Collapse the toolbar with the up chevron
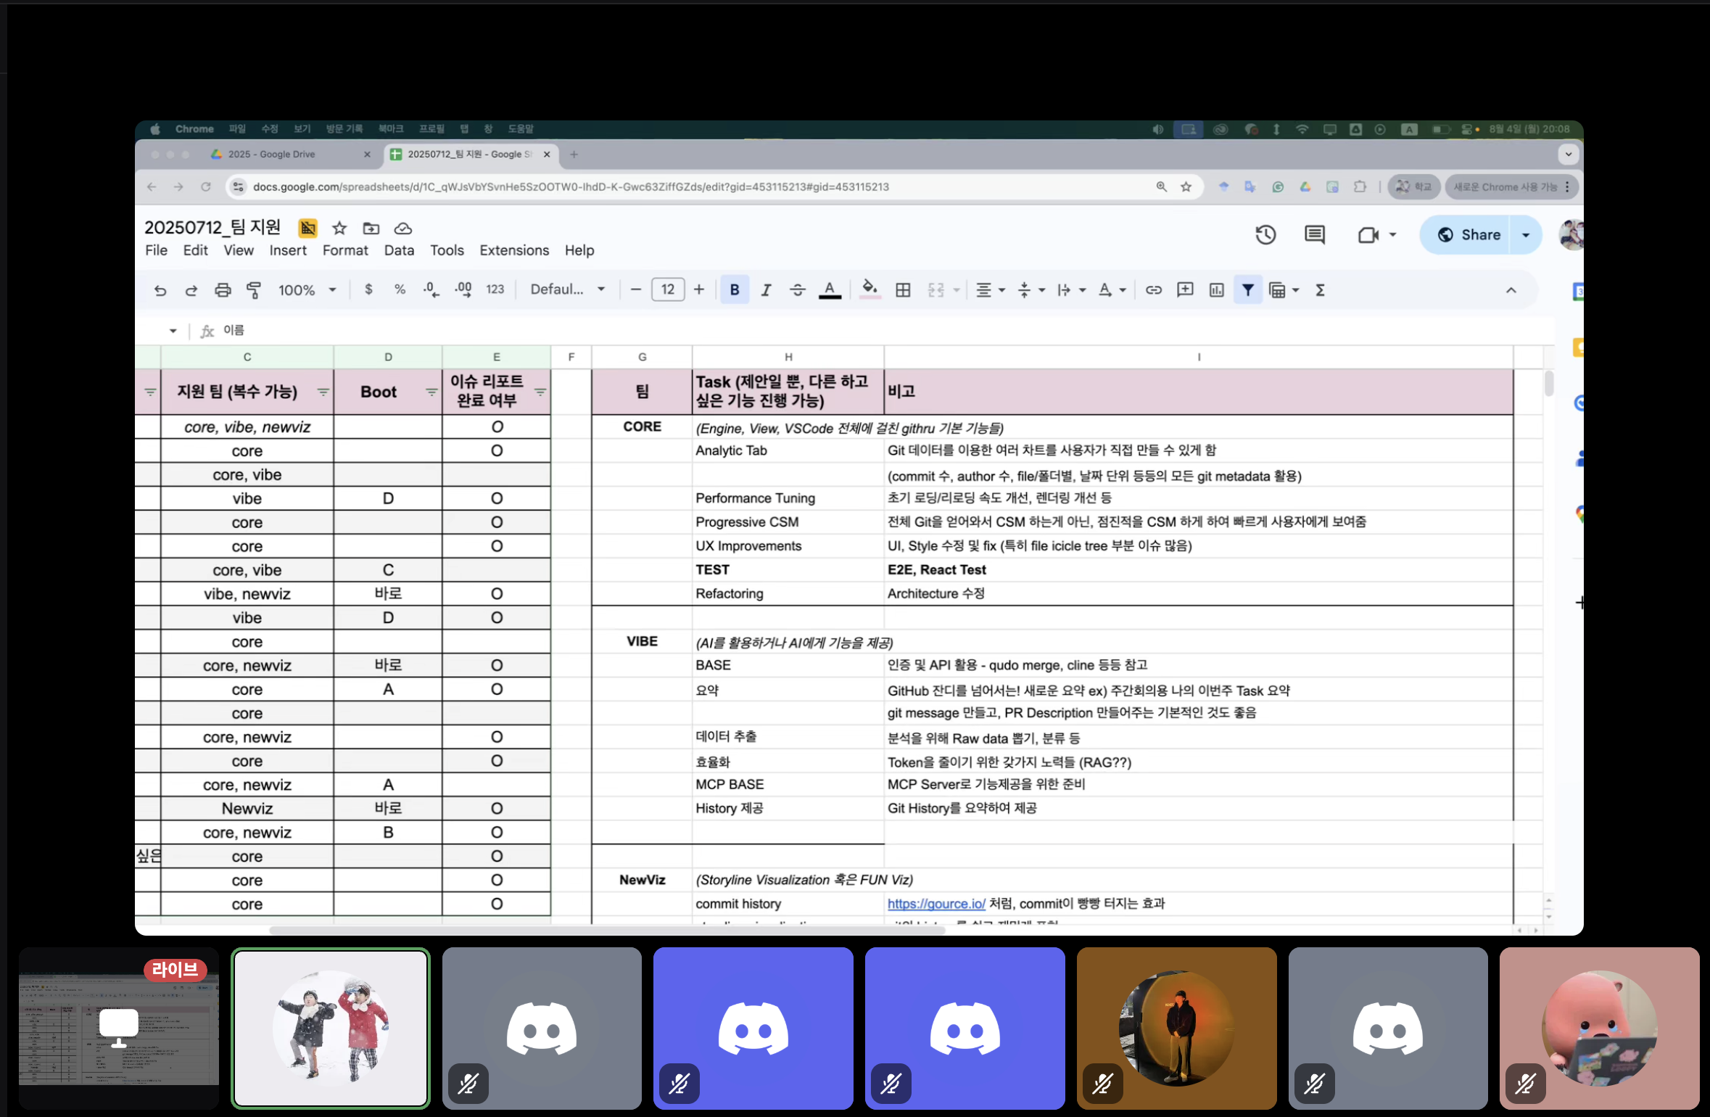This screenshot has height=1117, width=1710. 1511,290
